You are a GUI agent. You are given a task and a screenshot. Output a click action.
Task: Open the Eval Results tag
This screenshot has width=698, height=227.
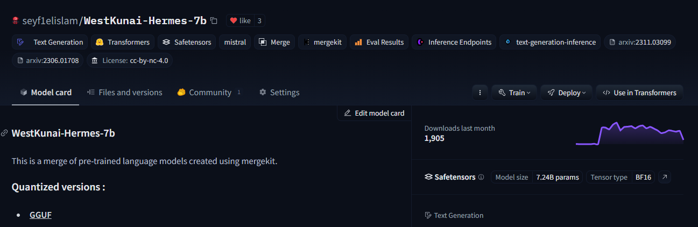[x=379, y=42]
